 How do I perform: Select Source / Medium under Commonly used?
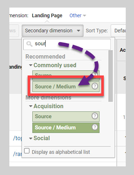(66, 87)
